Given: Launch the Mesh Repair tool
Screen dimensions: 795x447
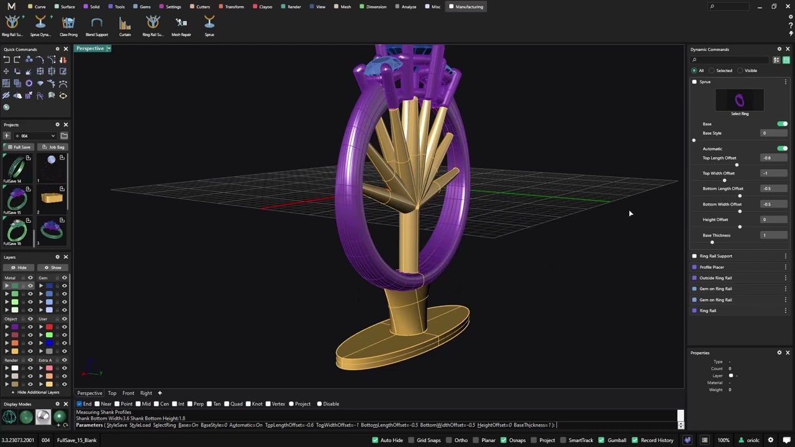Looking at the screenshot, I should coord(181,26).
